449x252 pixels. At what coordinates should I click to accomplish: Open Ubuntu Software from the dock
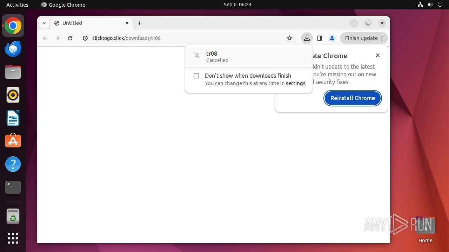click(13, 141)
